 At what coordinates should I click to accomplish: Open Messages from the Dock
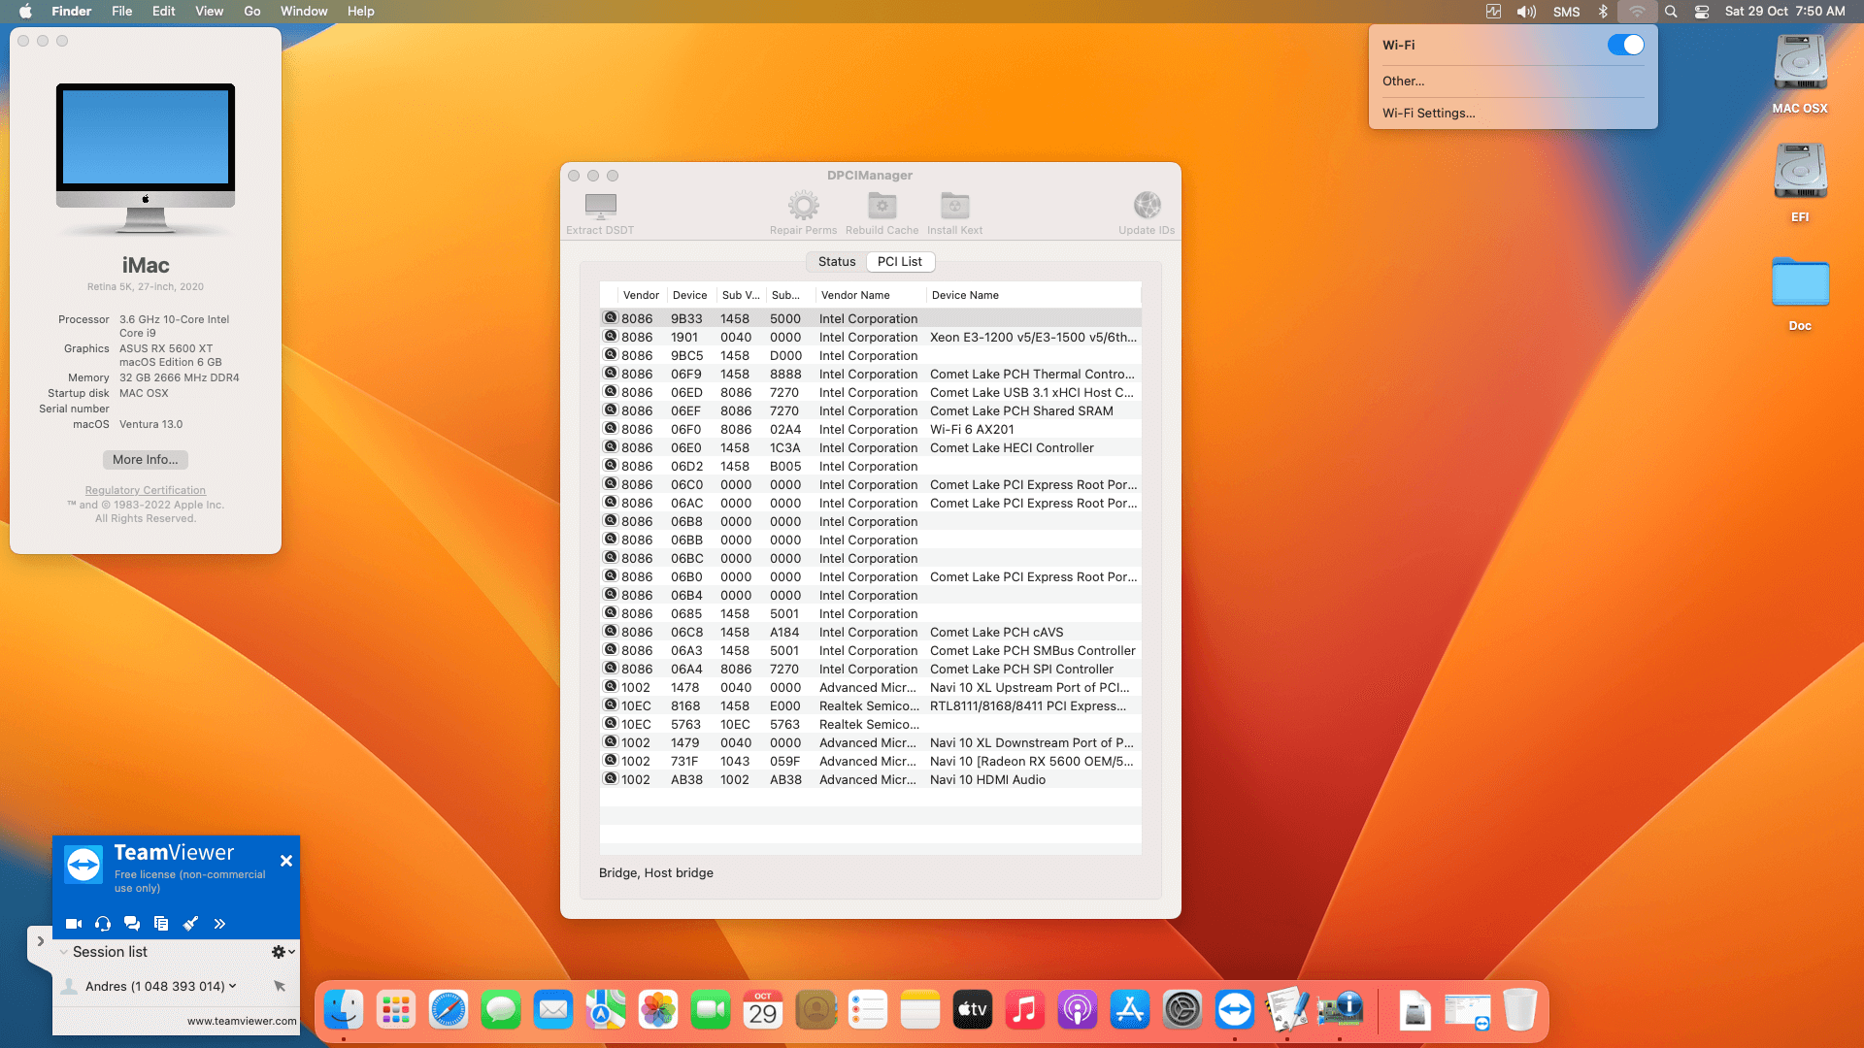[501, 1010]
